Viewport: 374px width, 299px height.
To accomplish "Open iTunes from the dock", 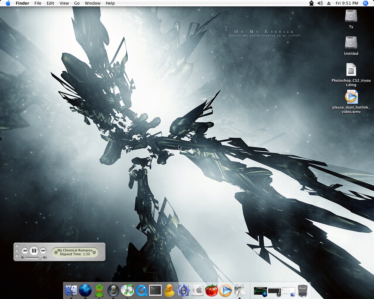I will (127, 290).
